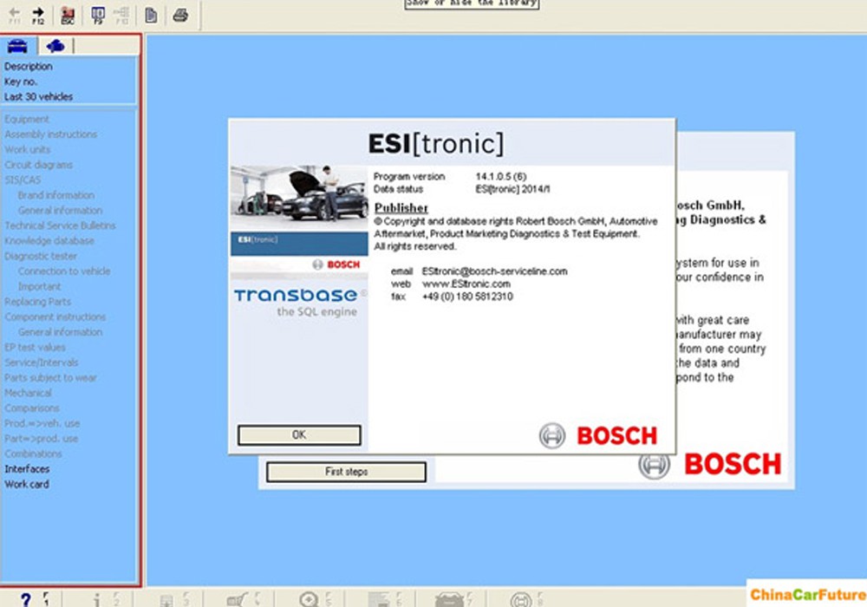Select Important entry in sidebar

39,286
